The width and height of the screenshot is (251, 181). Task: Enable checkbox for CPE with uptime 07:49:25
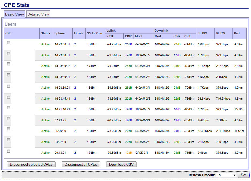9,119
